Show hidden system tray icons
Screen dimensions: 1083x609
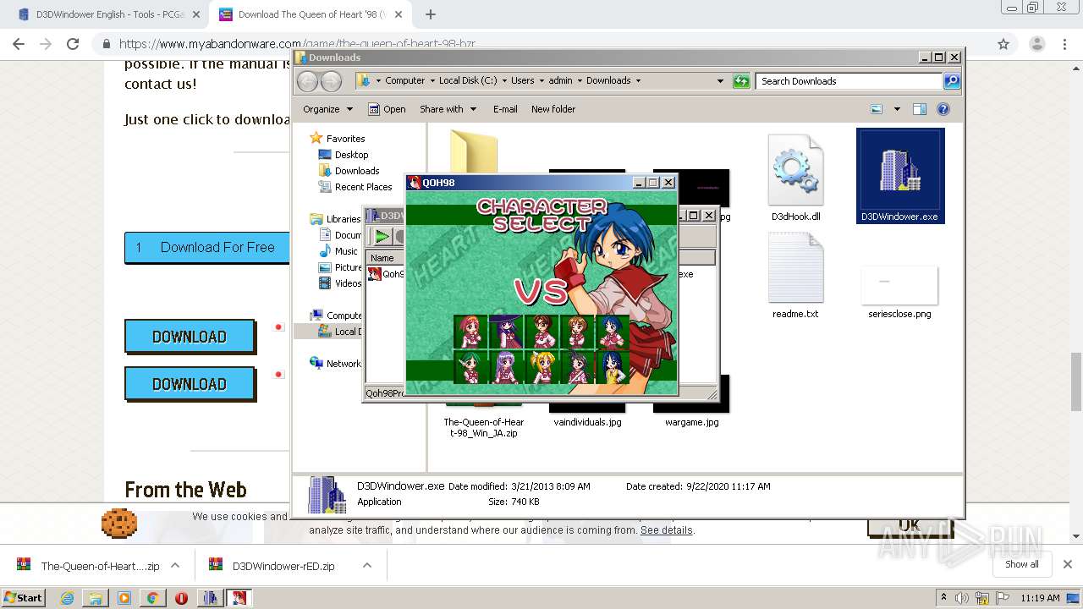point(943,598)
